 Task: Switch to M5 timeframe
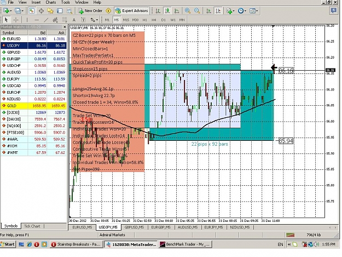pyautogui.click(x=117, y=20)
